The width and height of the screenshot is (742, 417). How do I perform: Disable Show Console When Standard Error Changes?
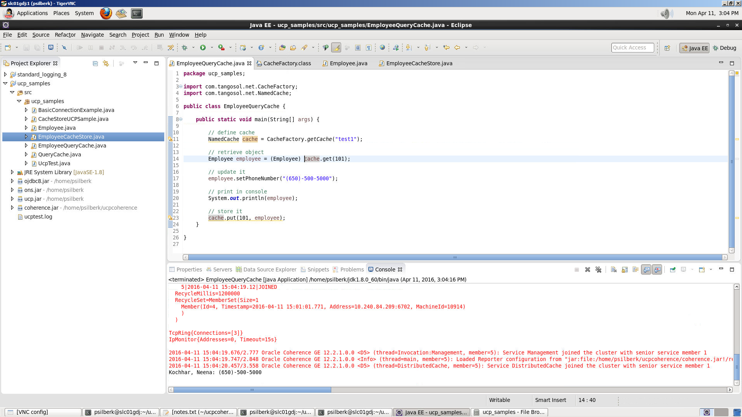(x=657, y=270)
